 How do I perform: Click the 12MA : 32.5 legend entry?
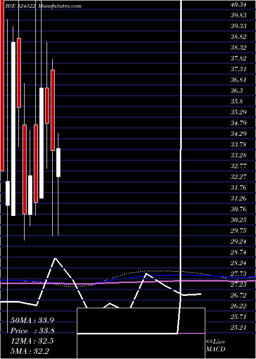pyautogui.click(x=32, y=341)
